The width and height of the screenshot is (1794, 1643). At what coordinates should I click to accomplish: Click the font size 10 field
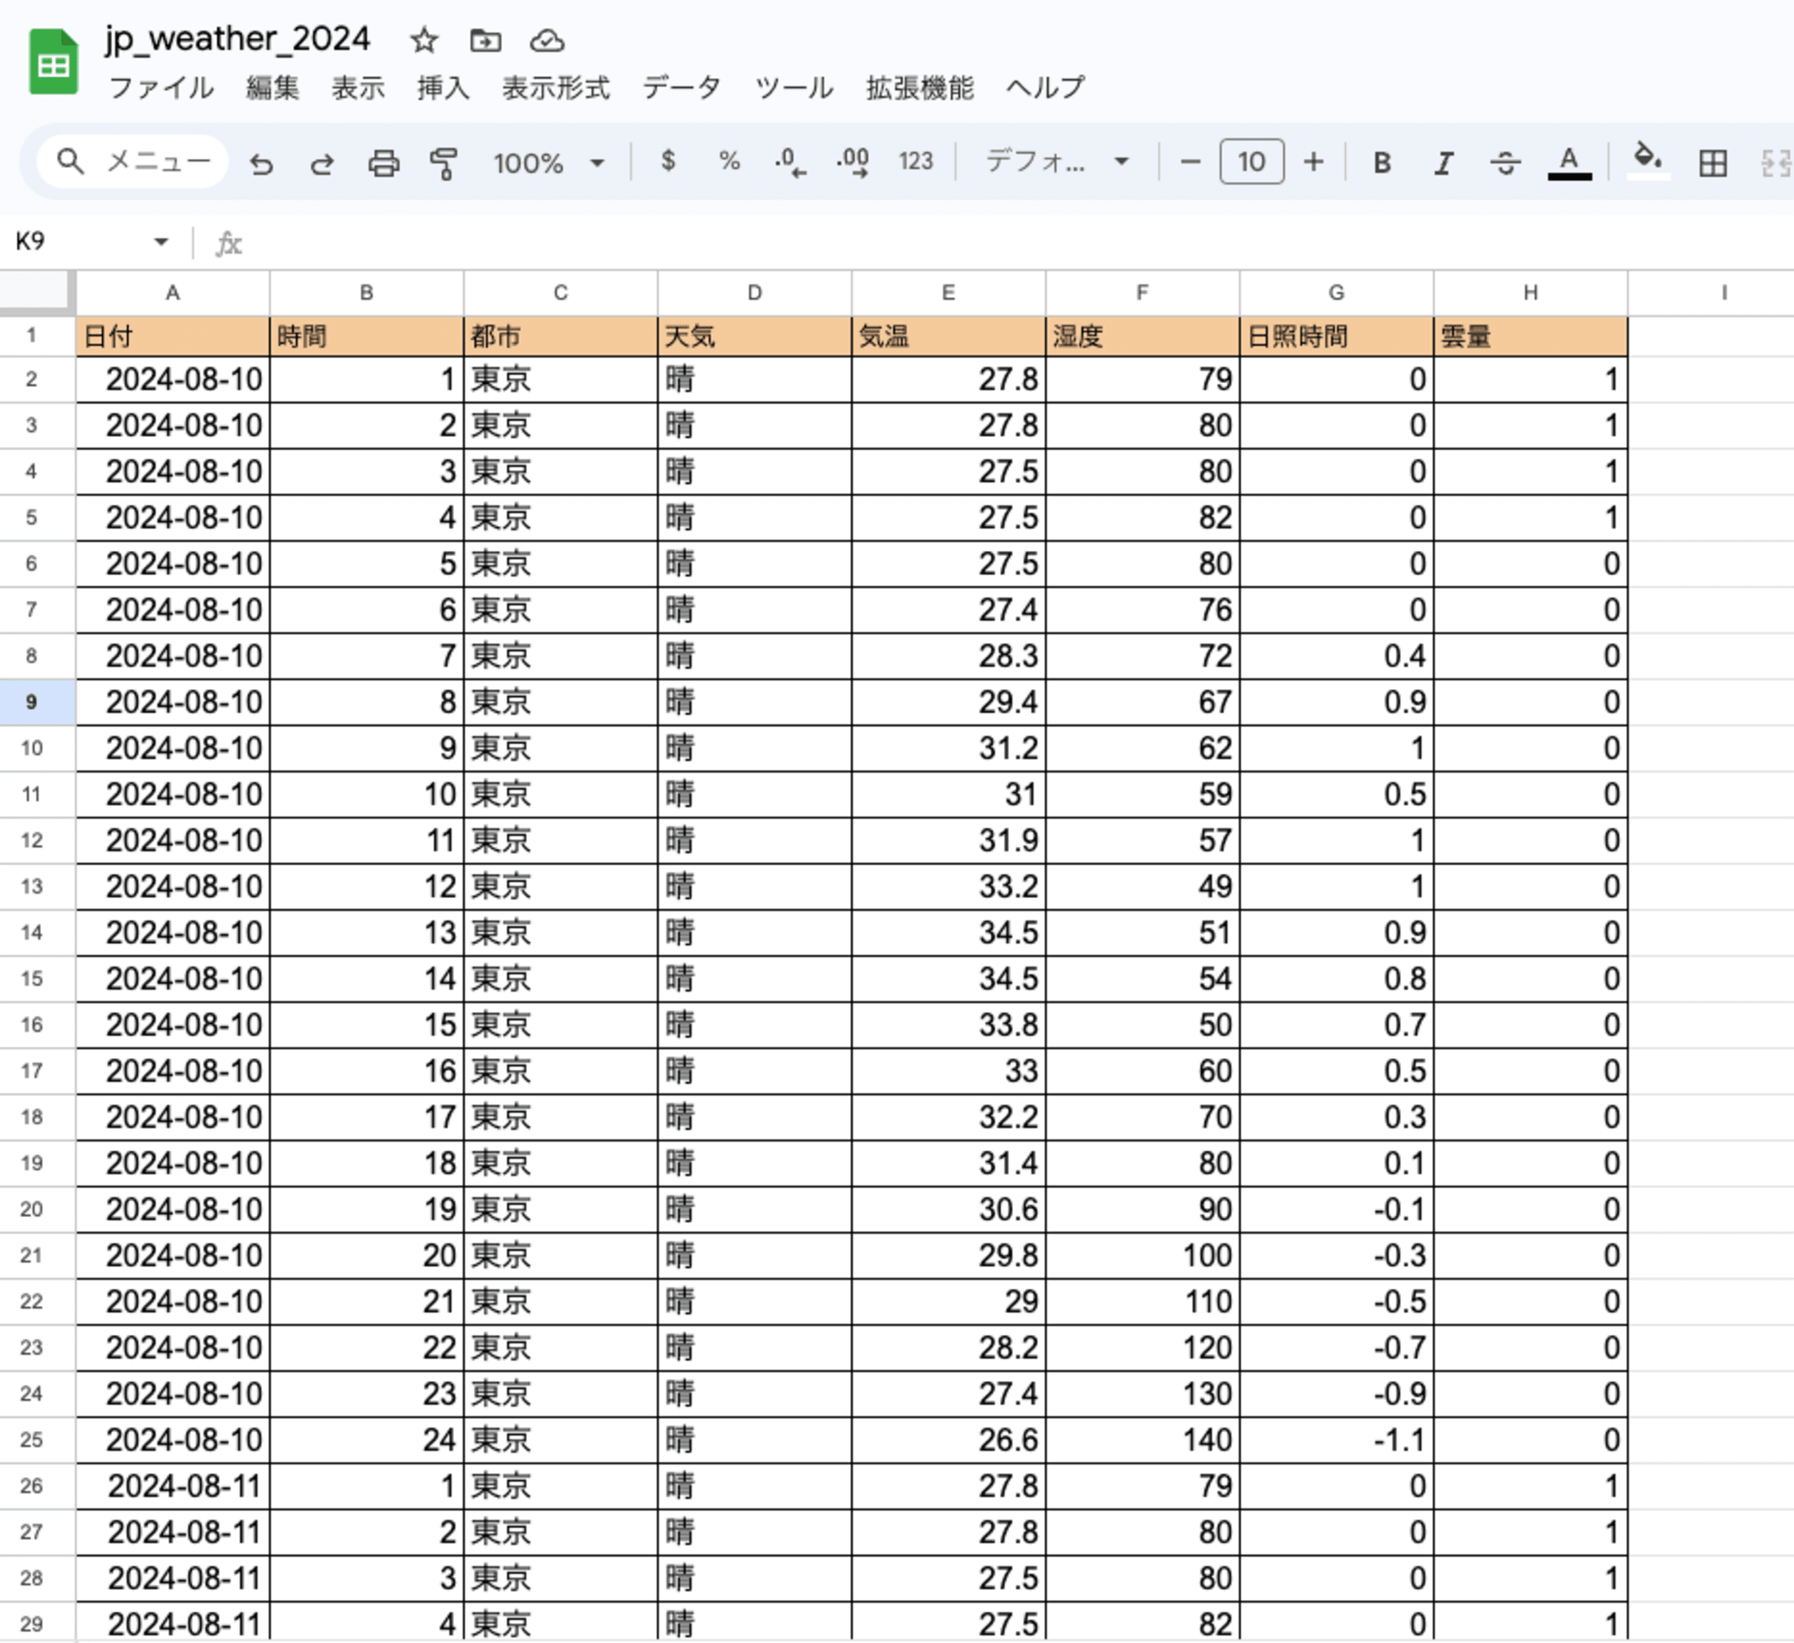coord(1251,162)
